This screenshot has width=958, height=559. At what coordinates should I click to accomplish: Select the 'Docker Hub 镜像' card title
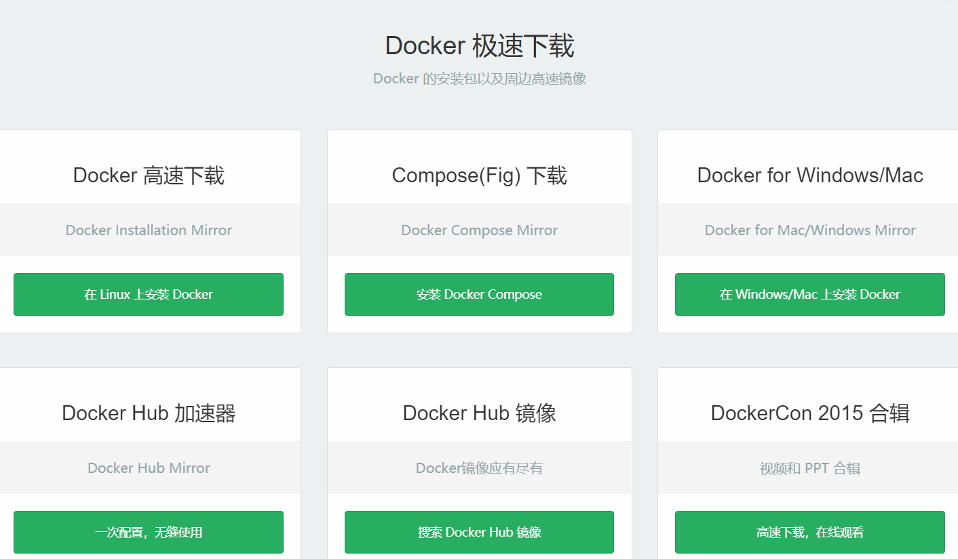tap(479, 413)
